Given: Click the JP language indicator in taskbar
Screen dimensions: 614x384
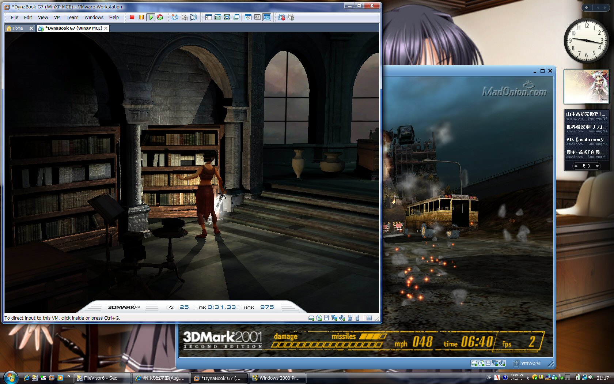Looking at the screenshot, I should pos(489,377).
